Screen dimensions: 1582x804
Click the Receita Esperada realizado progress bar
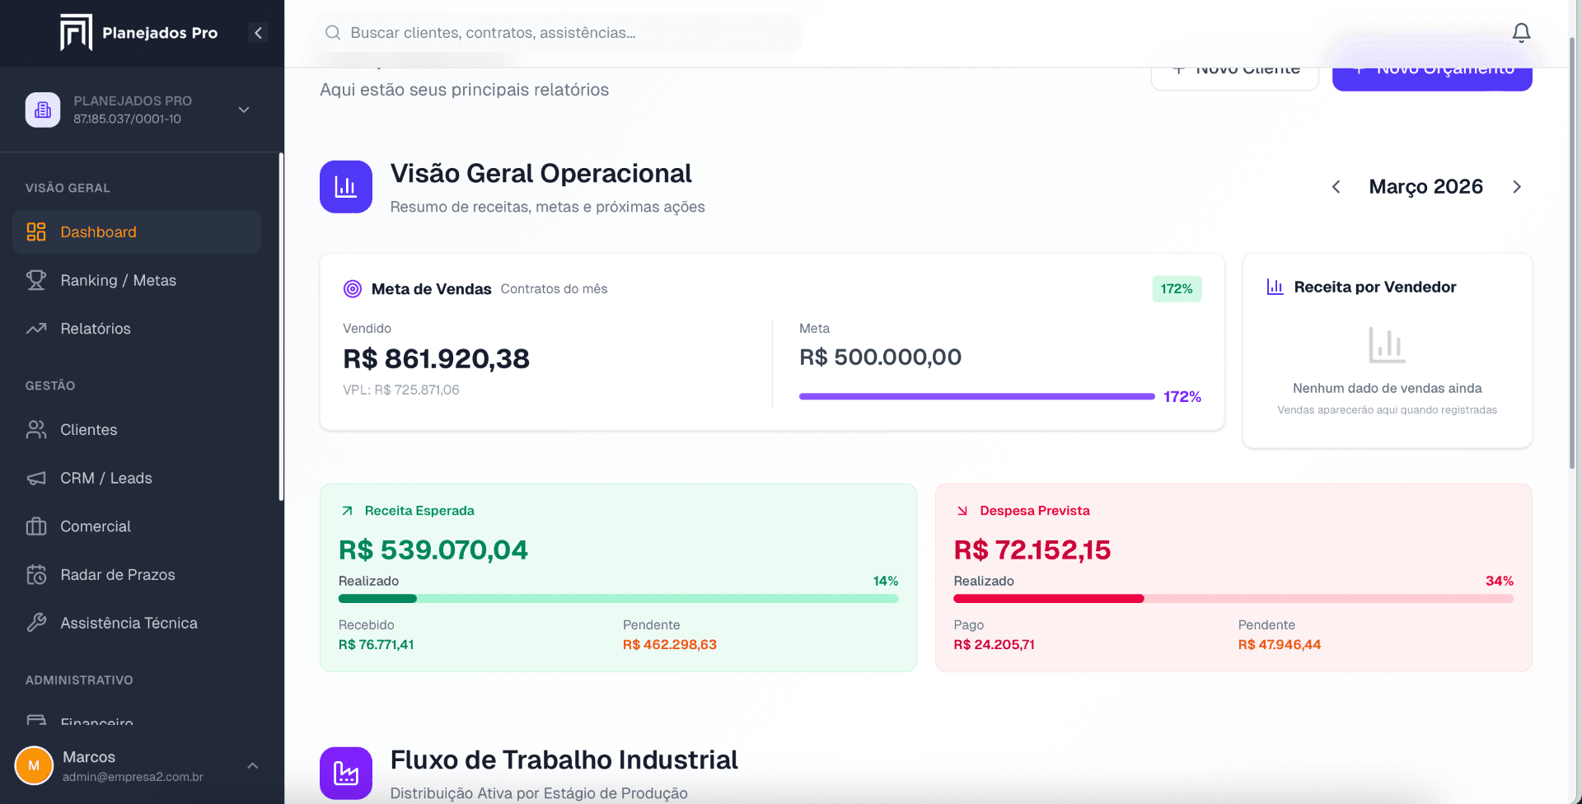pyautogui.click(x=618, y=599)
